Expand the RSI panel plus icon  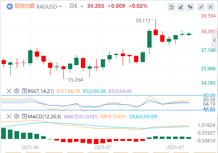point(24,91)
